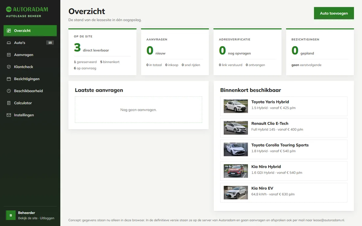Open the Auto's section
Viewport: 362px width, 226px height.
[x=30, y=43]
